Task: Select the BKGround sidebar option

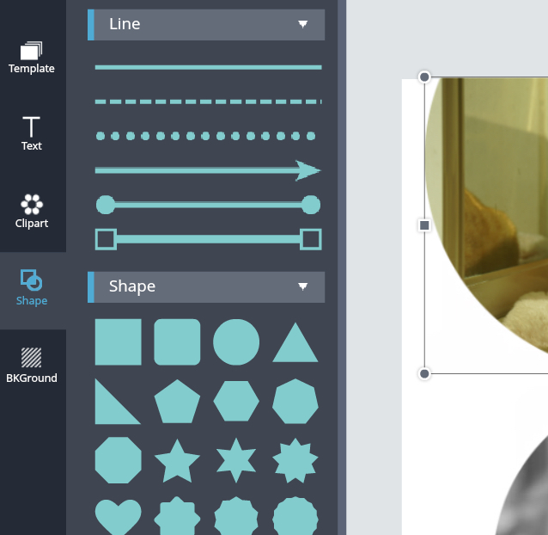Action: pyautogui.click(x=32, y=366)
